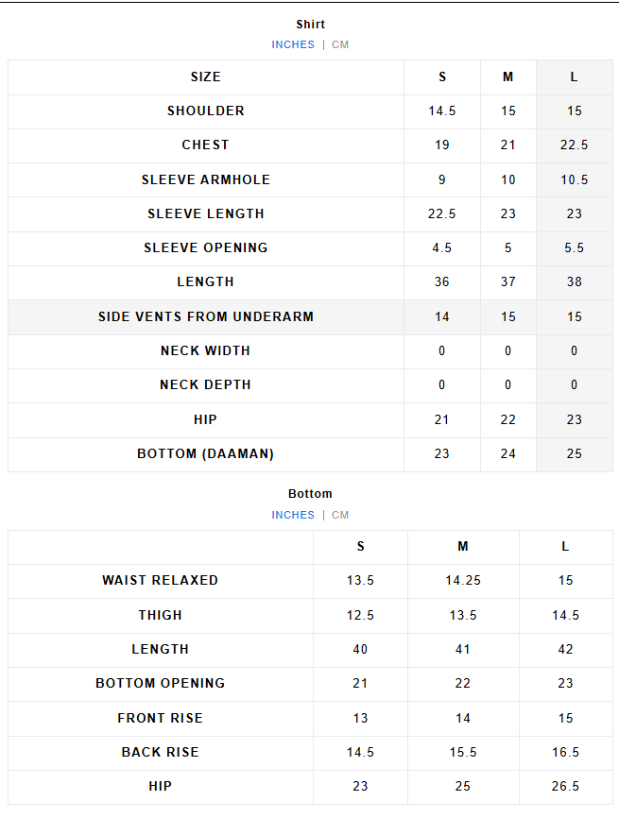Click the SIZE header cell
Image resolution: width=619 pixels, height=818 pixels.
pos(206,77)
